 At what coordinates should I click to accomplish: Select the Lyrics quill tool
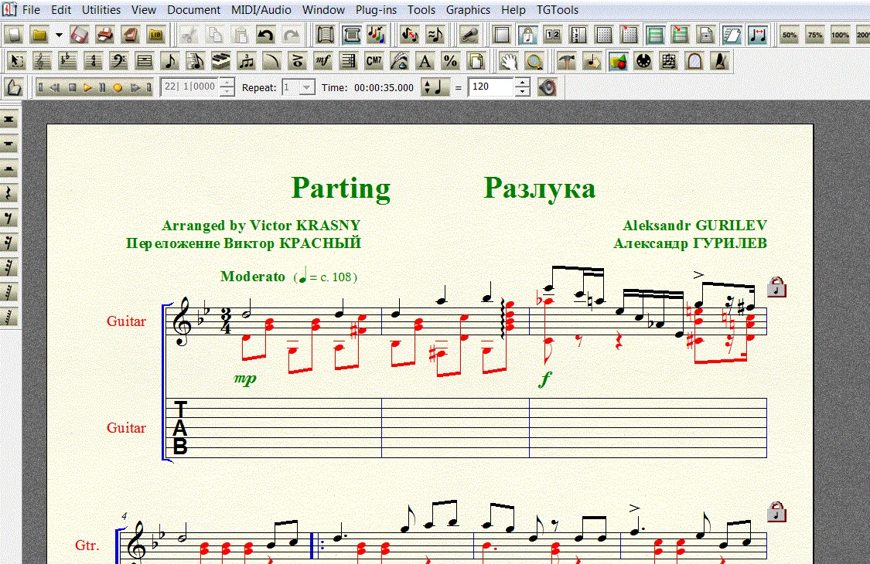tap(400, 61)
